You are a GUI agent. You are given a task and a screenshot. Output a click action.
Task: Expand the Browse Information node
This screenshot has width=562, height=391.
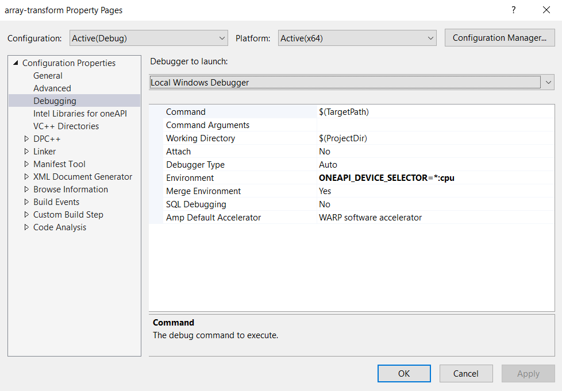26,189
